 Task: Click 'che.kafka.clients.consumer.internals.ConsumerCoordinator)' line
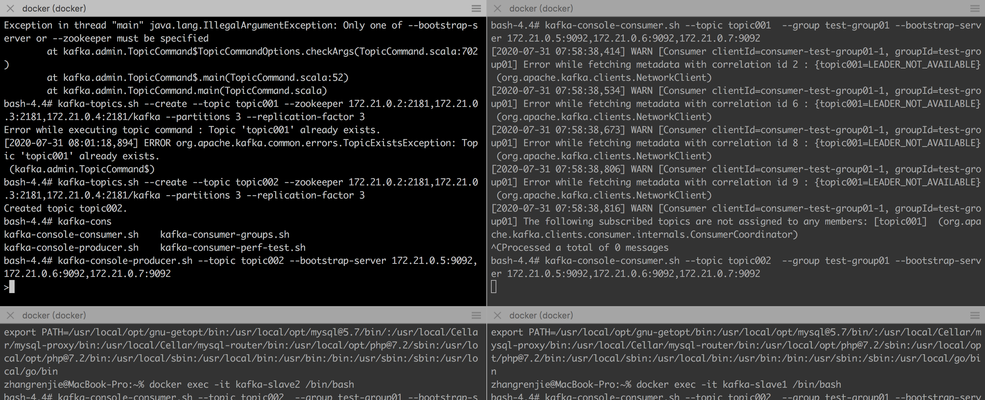pos(644,235)
